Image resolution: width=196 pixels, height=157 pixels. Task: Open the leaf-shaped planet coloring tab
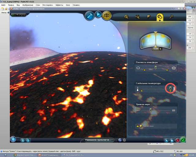pyautogui.click(x=149, y=17)
